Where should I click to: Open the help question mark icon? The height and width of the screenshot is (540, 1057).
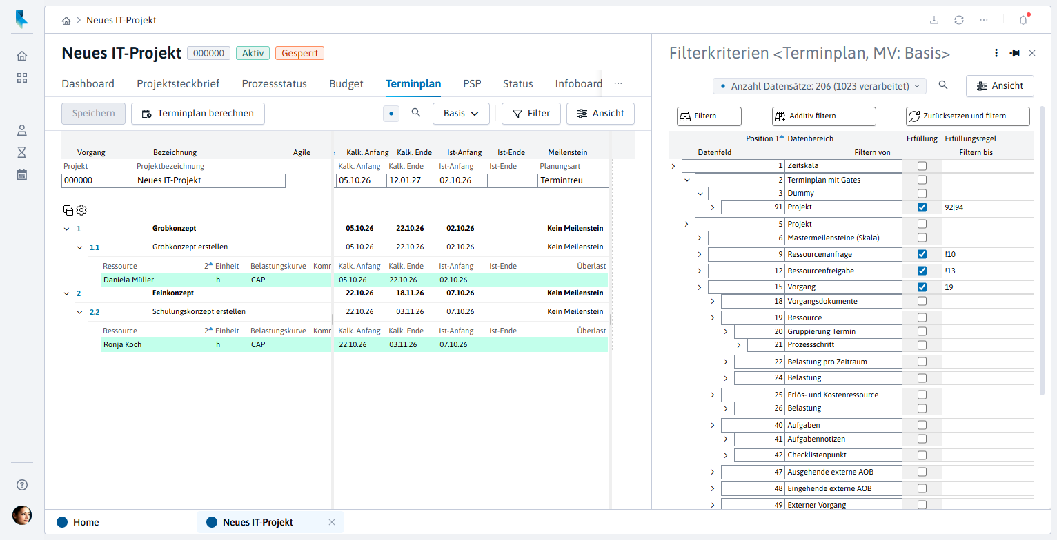(x=22, y=485)
